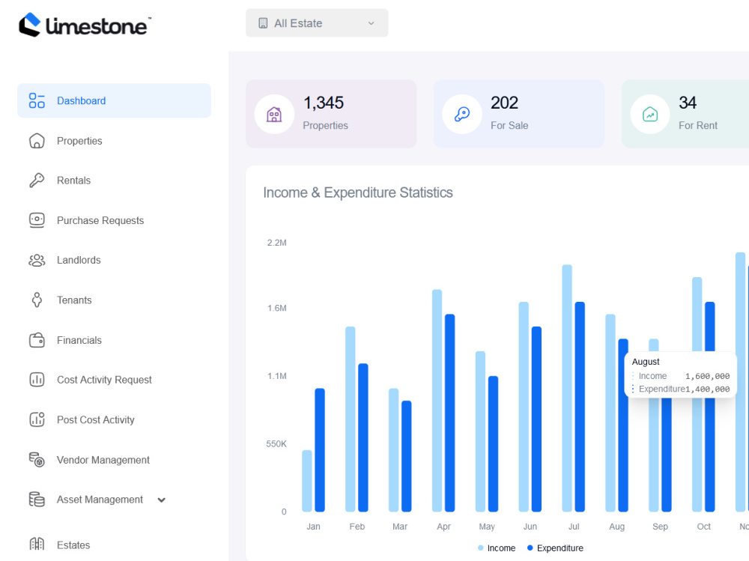The image size is (749, 561).
Task: Click the April Income bar
Action: (x=437, y=401)
